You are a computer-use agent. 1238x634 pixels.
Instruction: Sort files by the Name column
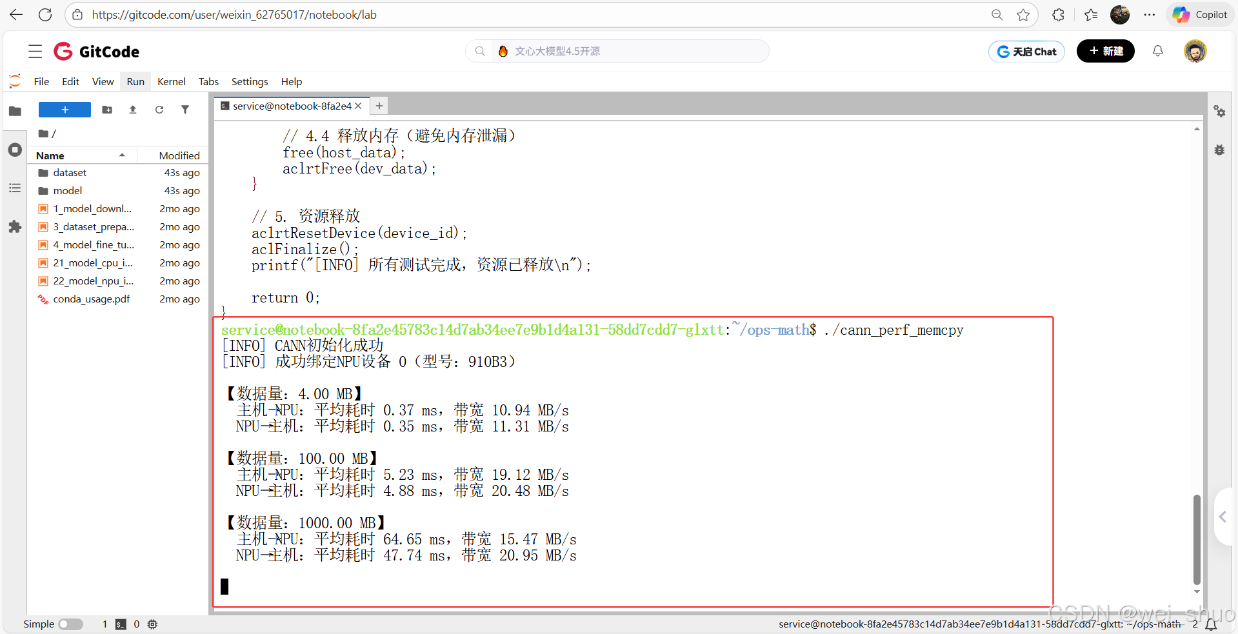pyautogui.click(x=81, y=155)
